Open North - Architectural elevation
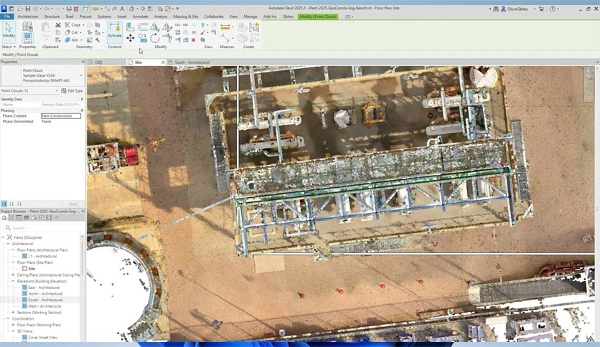The image size is (600, 347). click(x=45, y=293)
